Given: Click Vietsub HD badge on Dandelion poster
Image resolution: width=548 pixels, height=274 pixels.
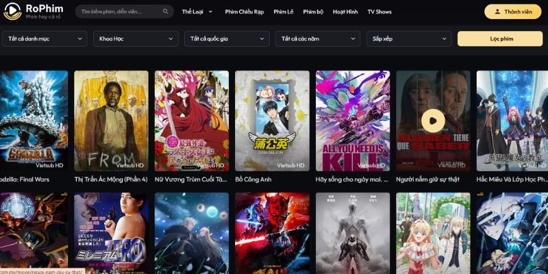Looking at the screenshot, I should click(290, 165).
